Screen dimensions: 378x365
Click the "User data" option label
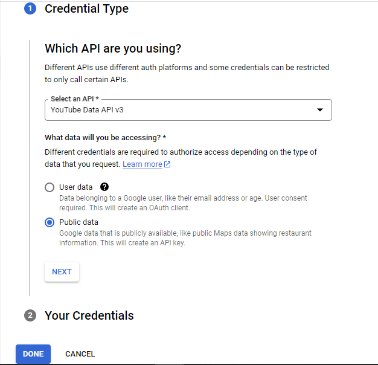76,187
